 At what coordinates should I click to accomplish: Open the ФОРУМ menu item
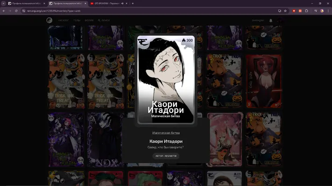tap(89, 20)
